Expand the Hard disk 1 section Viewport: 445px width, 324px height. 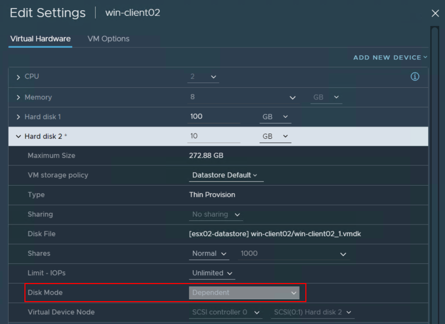click(19, 117)
